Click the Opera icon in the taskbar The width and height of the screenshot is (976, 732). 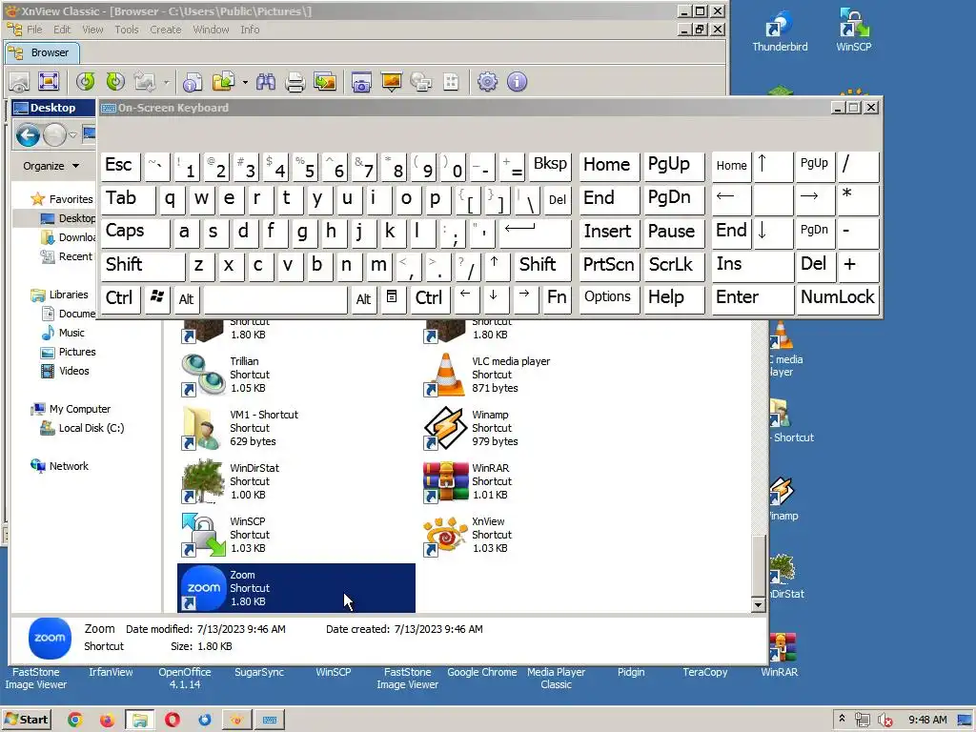(173, 720)
